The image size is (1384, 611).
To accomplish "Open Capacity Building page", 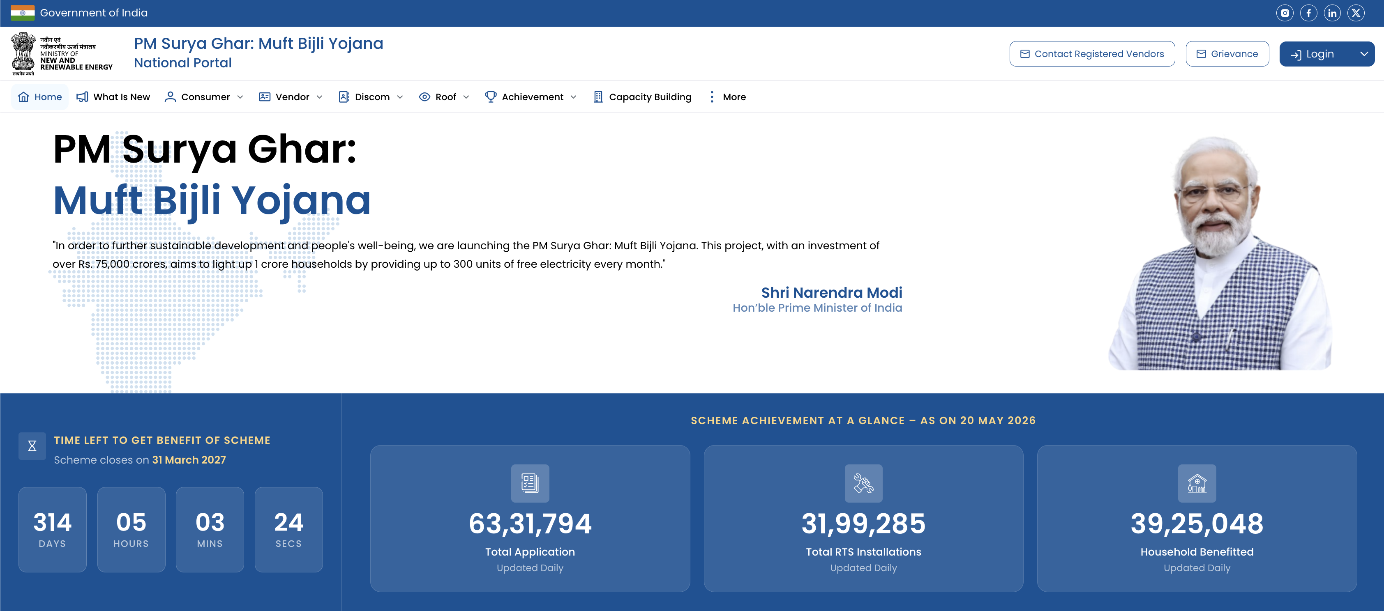I will click(643, 97).
